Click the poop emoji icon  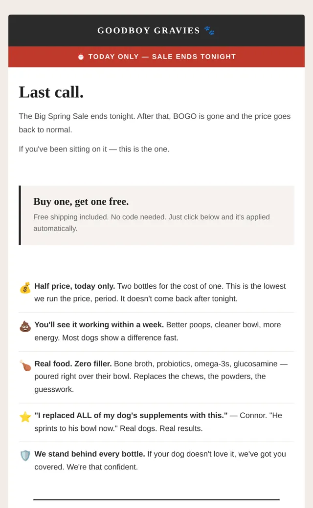pos(25,327)
